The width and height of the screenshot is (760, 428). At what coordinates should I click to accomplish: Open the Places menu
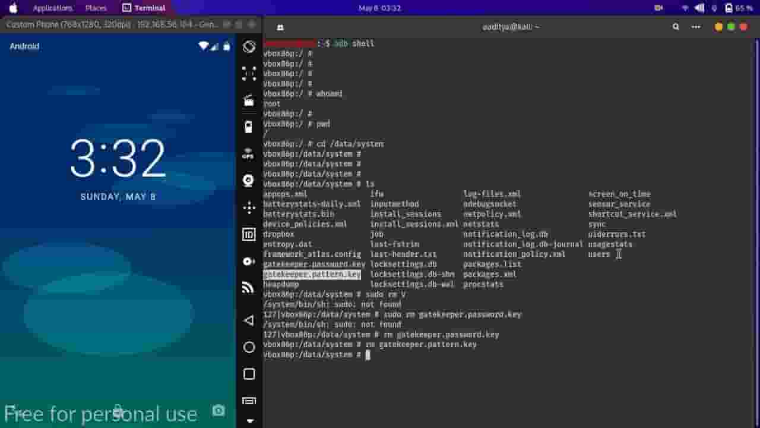(96, 8)
